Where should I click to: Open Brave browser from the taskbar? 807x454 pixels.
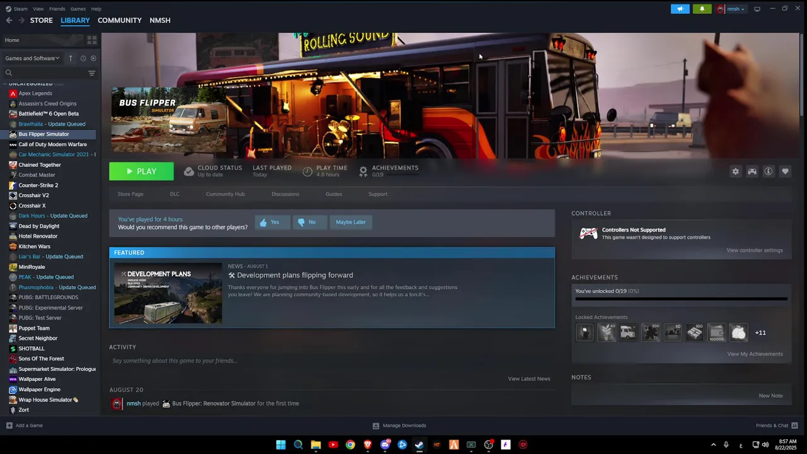tap(368, 445)
